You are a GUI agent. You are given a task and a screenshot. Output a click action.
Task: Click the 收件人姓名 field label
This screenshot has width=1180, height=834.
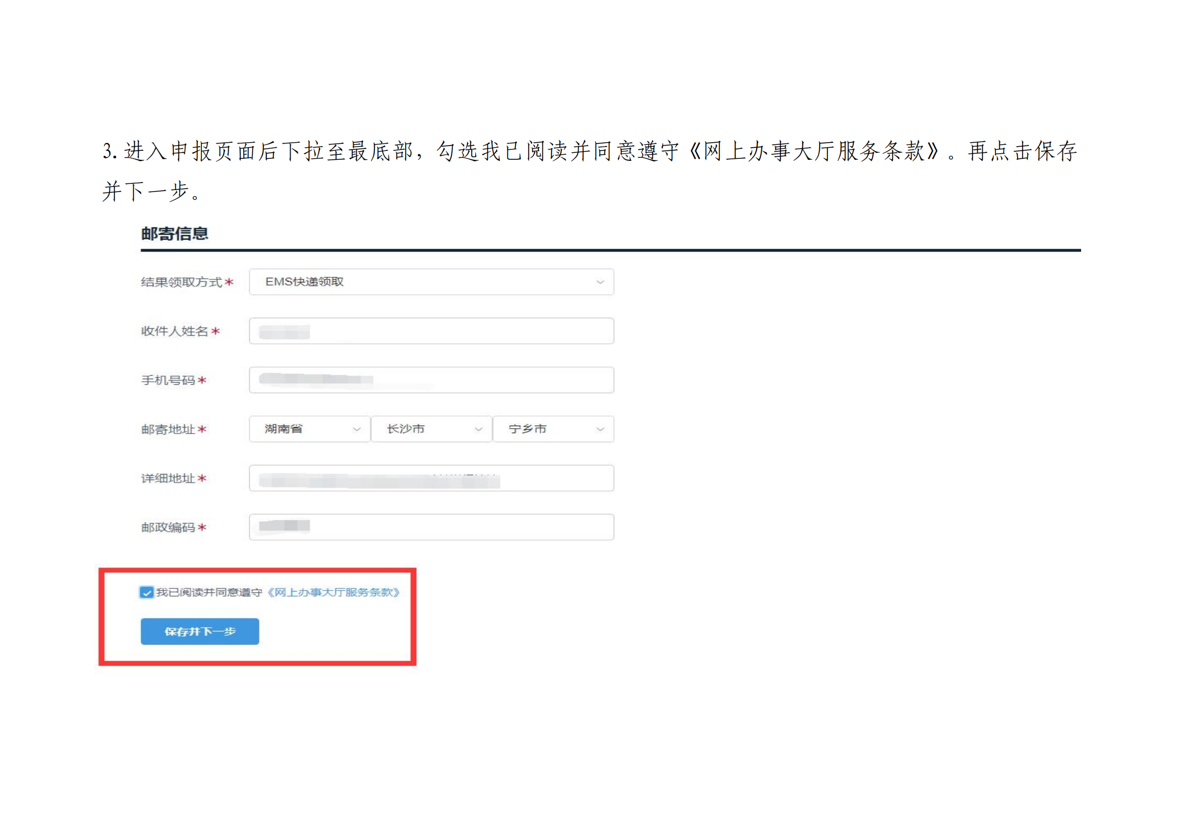175,331
